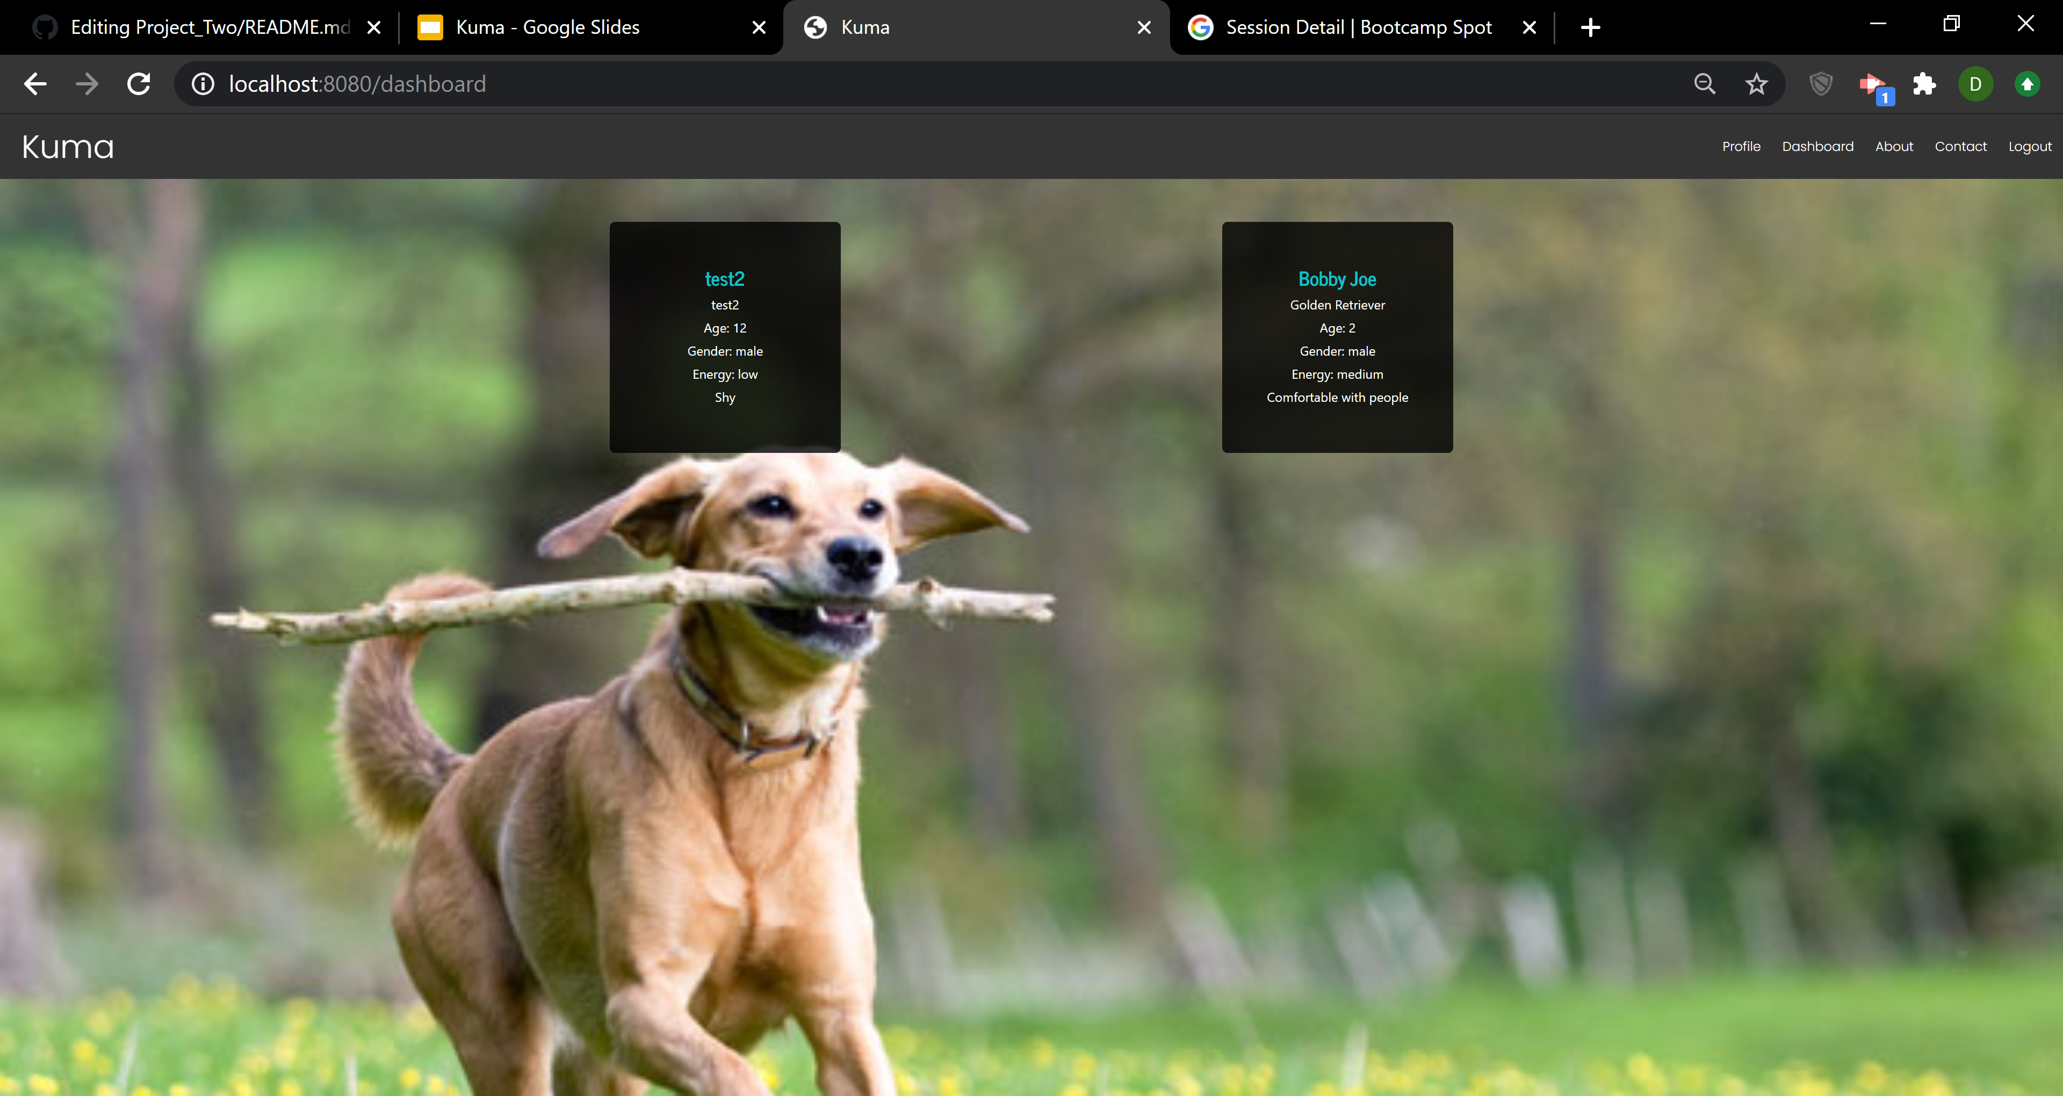Viewport: 2063px width, 1096px height.
Task: Open the shield extension icon
Action: pos(1821,84)
